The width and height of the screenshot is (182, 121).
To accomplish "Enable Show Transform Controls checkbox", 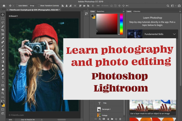I will coord(39,6).
